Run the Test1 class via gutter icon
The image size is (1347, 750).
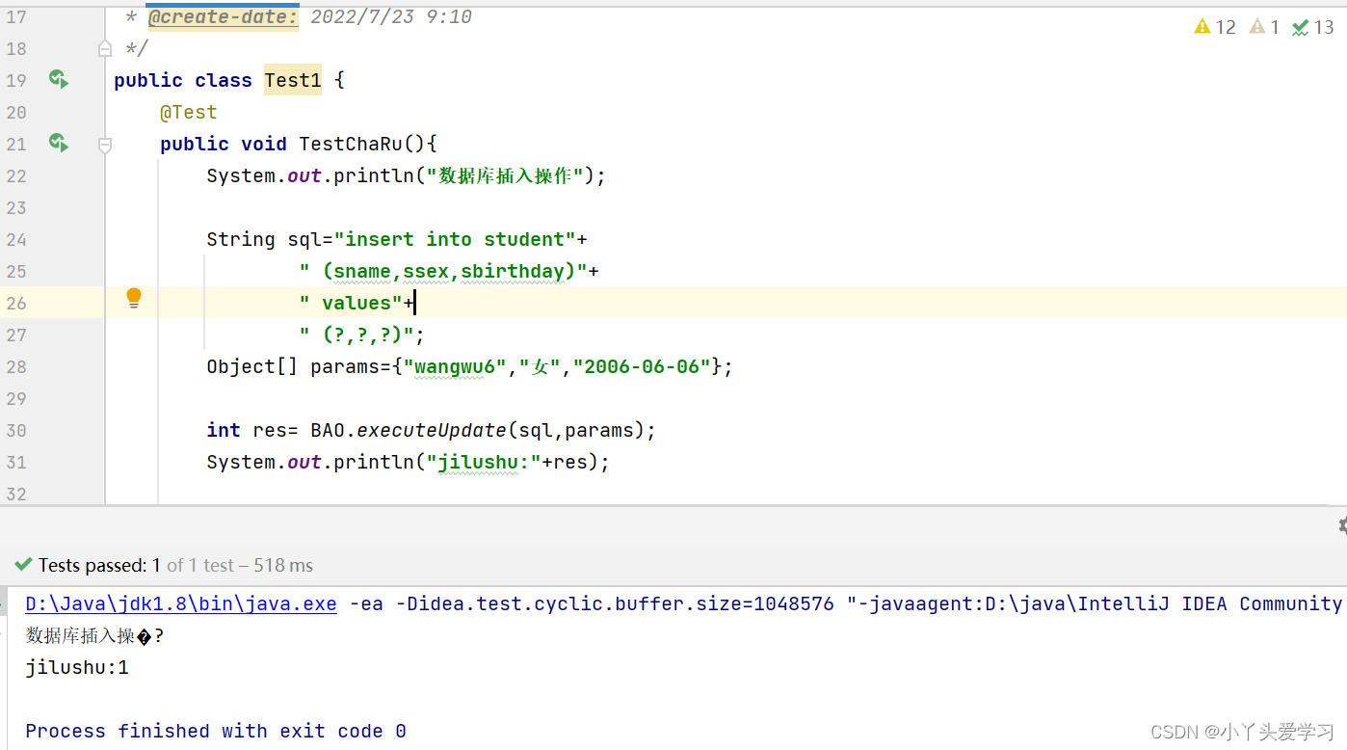pos(59,80)
